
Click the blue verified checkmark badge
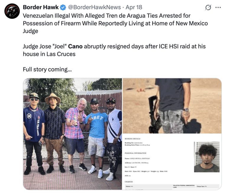(x=63, y=7)
